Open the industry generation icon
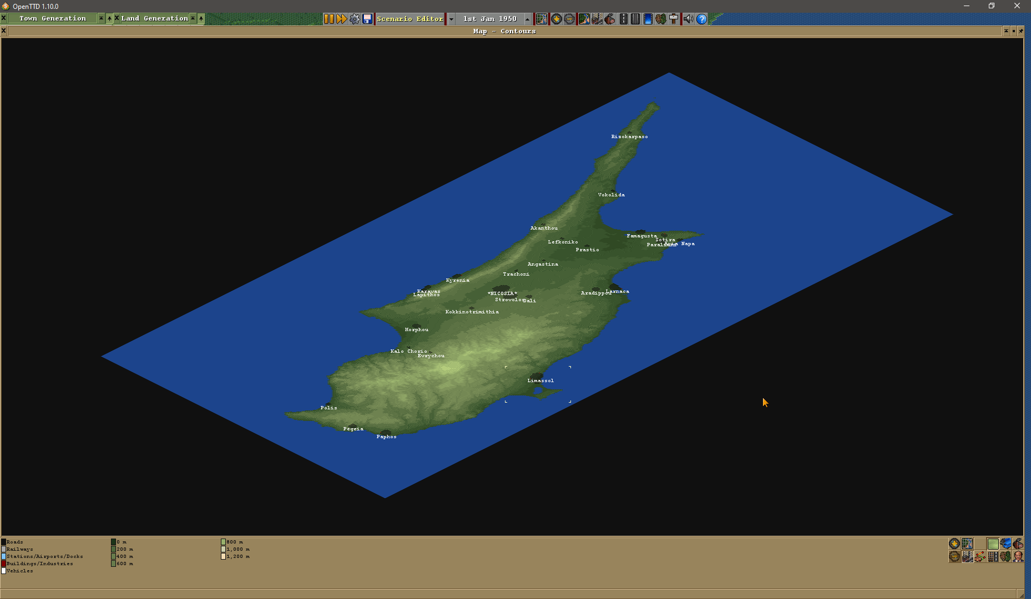The image size is (1031, 599). pyautogui.click(x=610, y=19)
